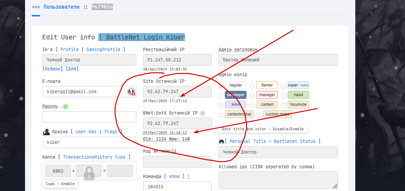Open TransactionsHistory Cups link

[x=94, y=157]
